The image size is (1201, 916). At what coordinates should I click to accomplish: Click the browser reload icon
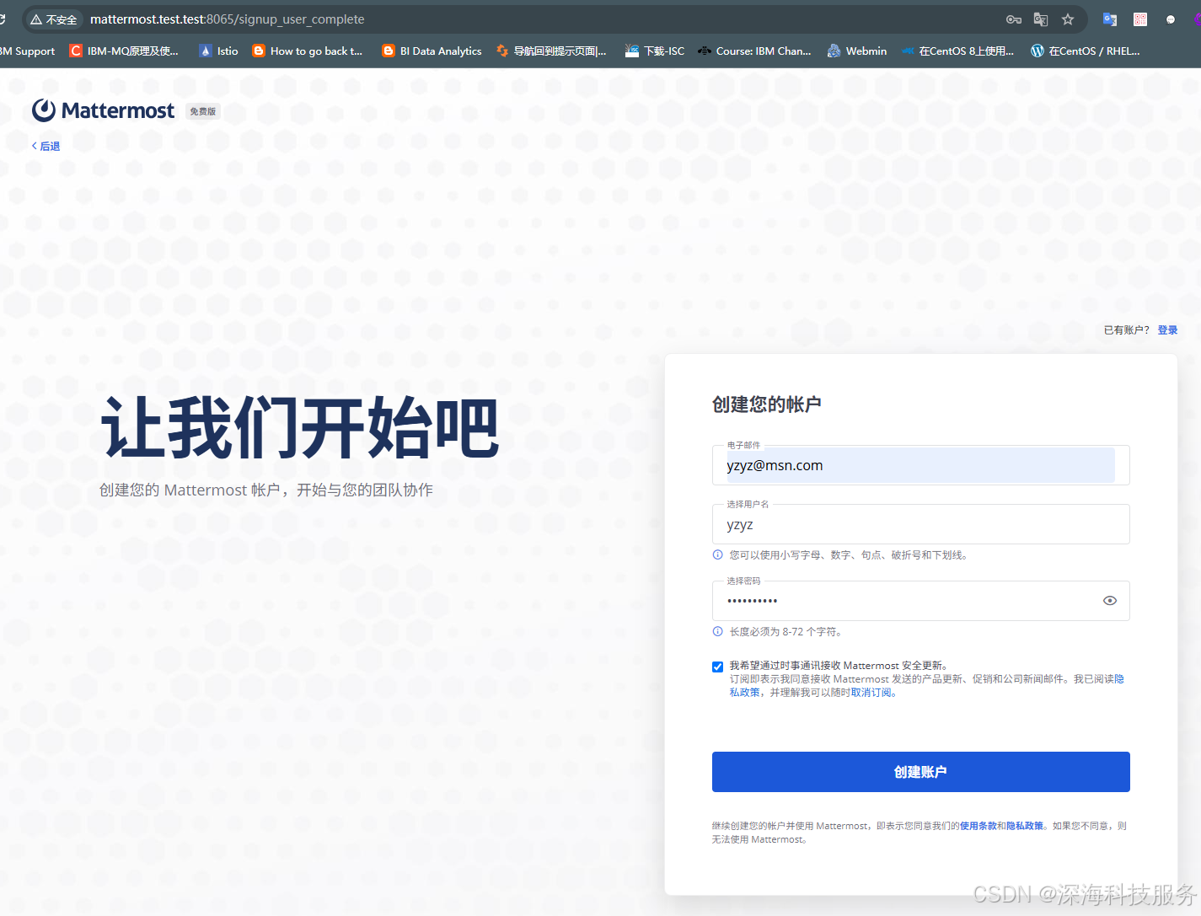3,19
